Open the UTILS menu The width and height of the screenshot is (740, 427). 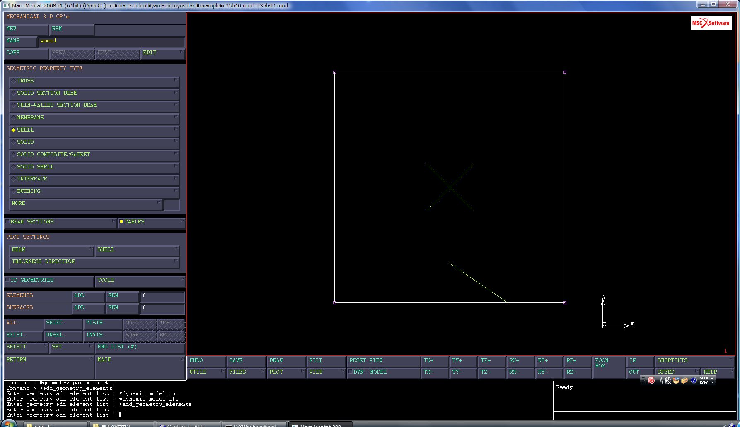[x=206, y=372]
